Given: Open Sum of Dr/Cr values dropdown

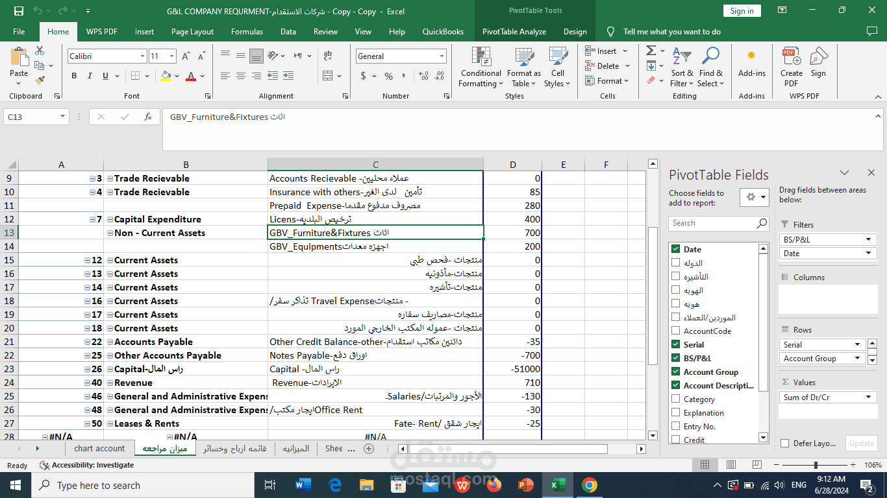Looking at the screenshot, I should click(x=868, y=397).
